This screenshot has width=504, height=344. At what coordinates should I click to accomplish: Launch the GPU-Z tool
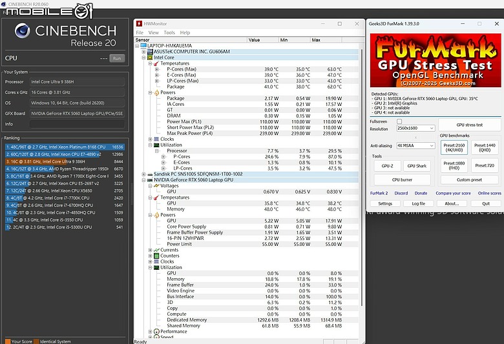pos(387,166)
